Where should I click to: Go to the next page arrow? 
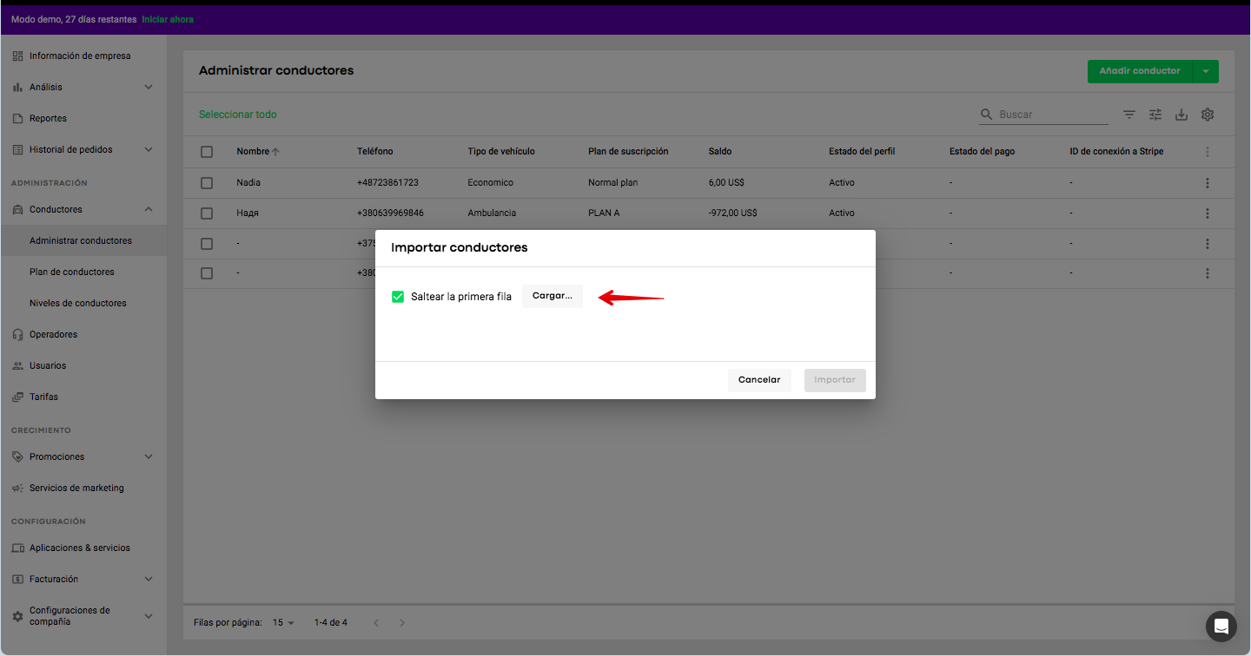(402, 623)
